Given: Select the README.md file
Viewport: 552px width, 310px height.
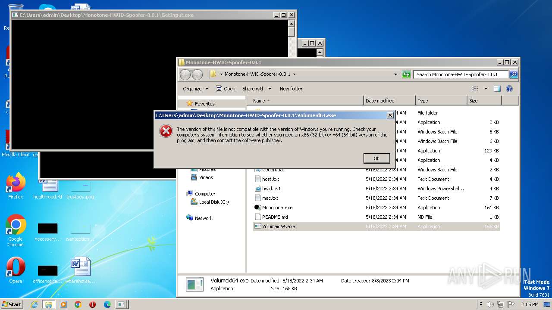Looking at the screenshot, I should coord(275,217).
